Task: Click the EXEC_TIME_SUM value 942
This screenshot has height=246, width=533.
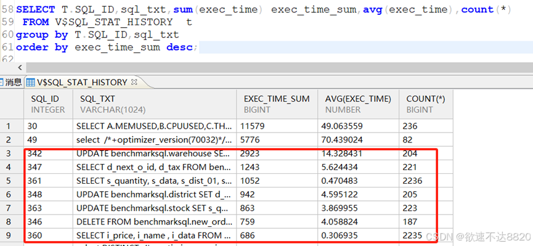Action: (x=277, y=194)
